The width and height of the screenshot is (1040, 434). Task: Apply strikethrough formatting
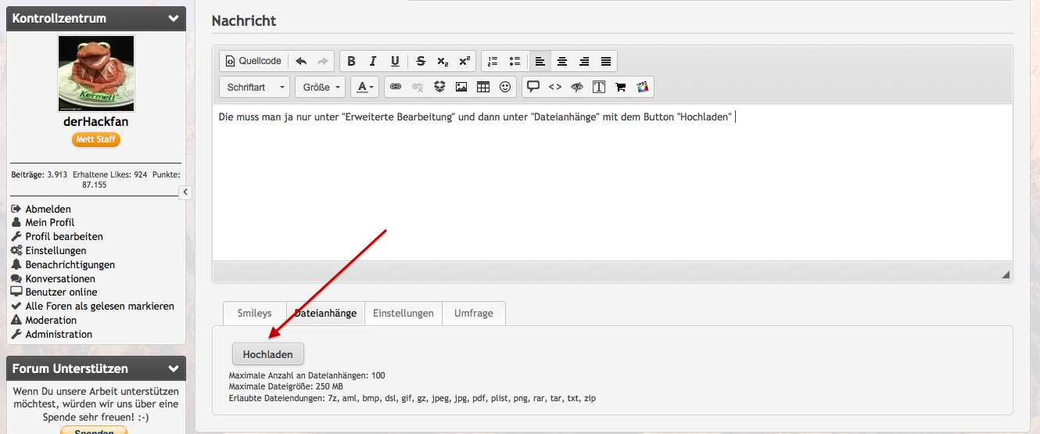[x=421, y=61]
